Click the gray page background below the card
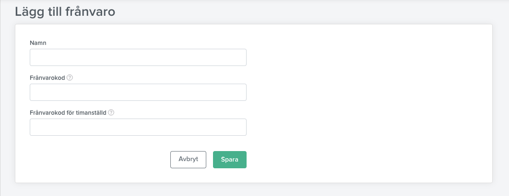Viewport: 509px width, 196px height. (254, 190)
